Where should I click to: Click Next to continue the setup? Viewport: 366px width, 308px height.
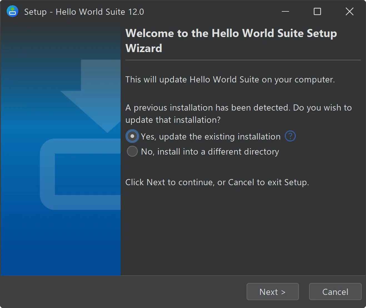coord(272,292)
